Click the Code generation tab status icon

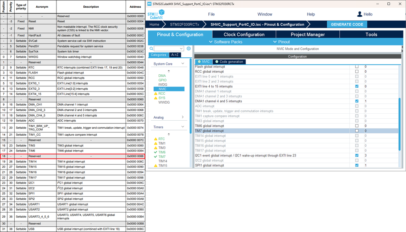pyautogui.click(x=217, y=62)
